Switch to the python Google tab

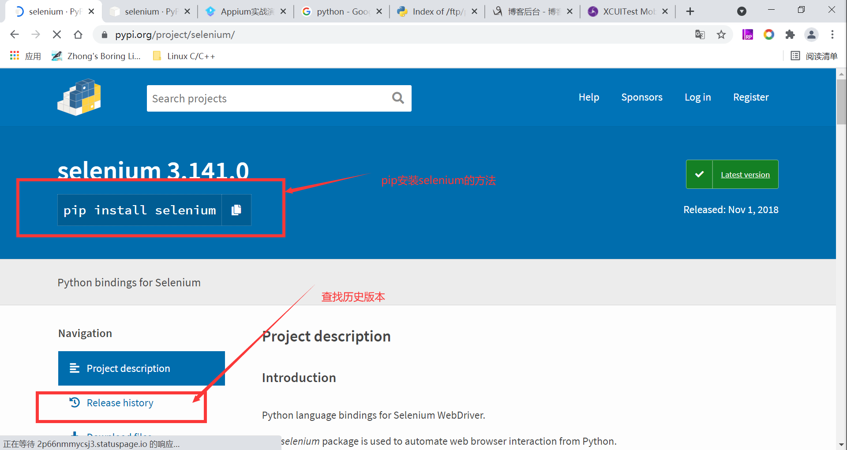342,11
